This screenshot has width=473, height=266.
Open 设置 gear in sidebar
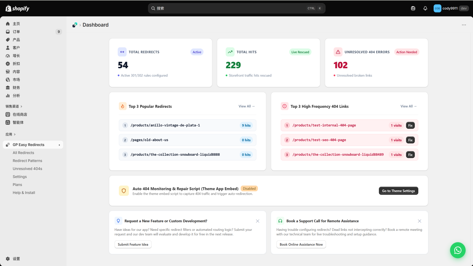[8, 259]
